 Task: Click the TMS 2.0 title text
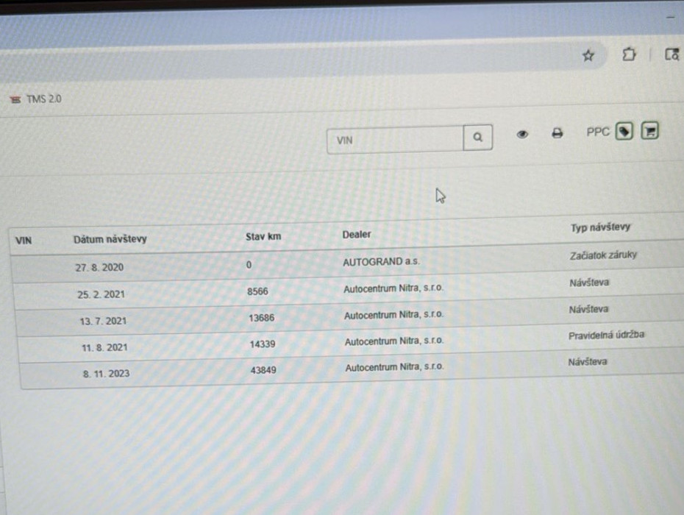click(44, 99)
